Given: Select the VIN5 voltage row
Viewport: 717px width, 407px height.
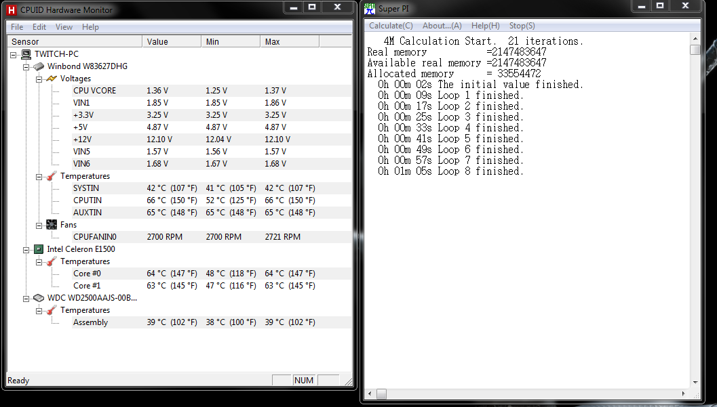Looking at the screenshot, I should (x=212, y=152).
